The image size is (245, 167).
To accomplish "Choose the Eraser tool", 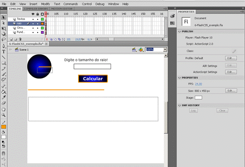I will point(3,103).
